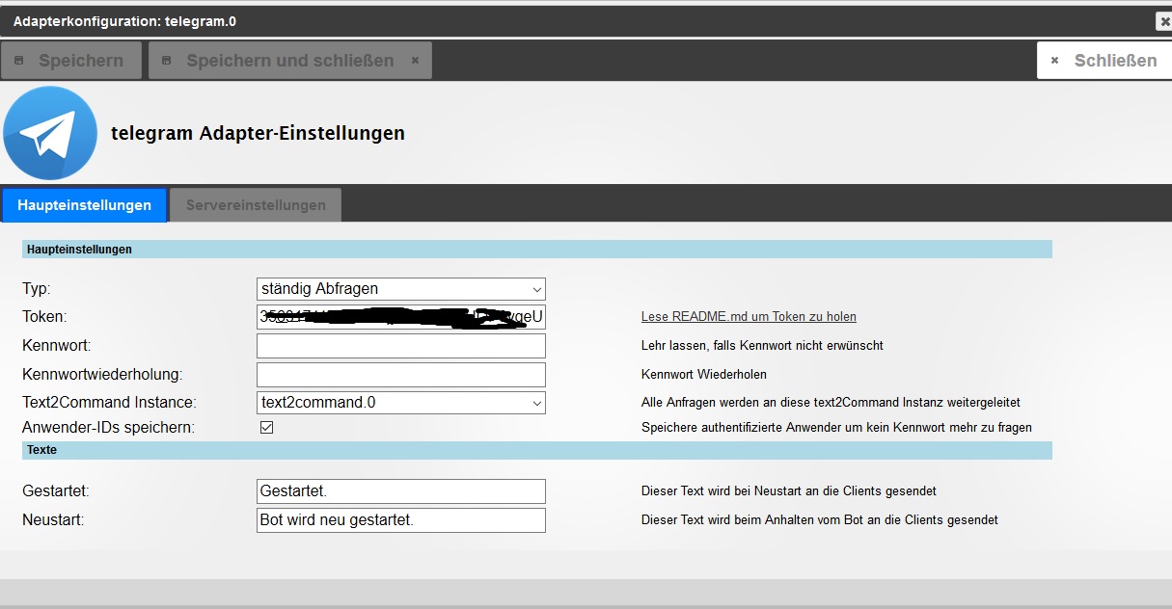Viewport: 1172px width, 609px height.
Task: Click hint 'Speichere authentifizierte Anwender'
Action: point(836,427)
